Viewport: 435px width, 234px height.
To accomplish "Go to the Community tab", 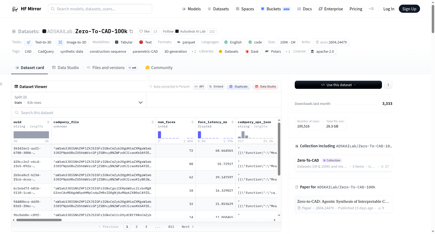I will (x=159, y=68).
